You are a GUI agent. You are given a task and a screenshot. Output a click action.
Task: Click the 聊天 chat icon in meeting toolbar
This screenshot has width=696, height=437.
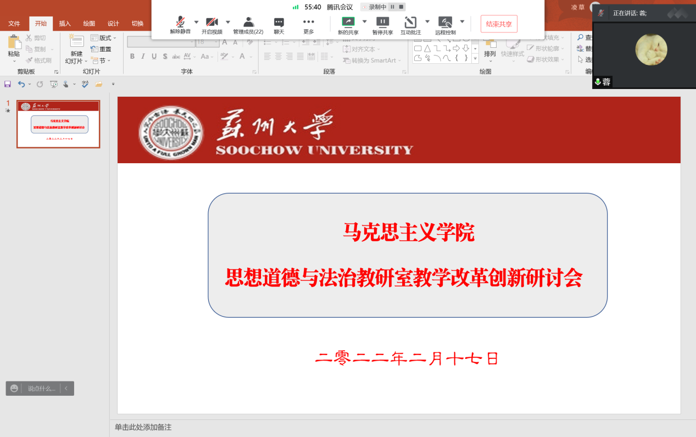(279, 23)
